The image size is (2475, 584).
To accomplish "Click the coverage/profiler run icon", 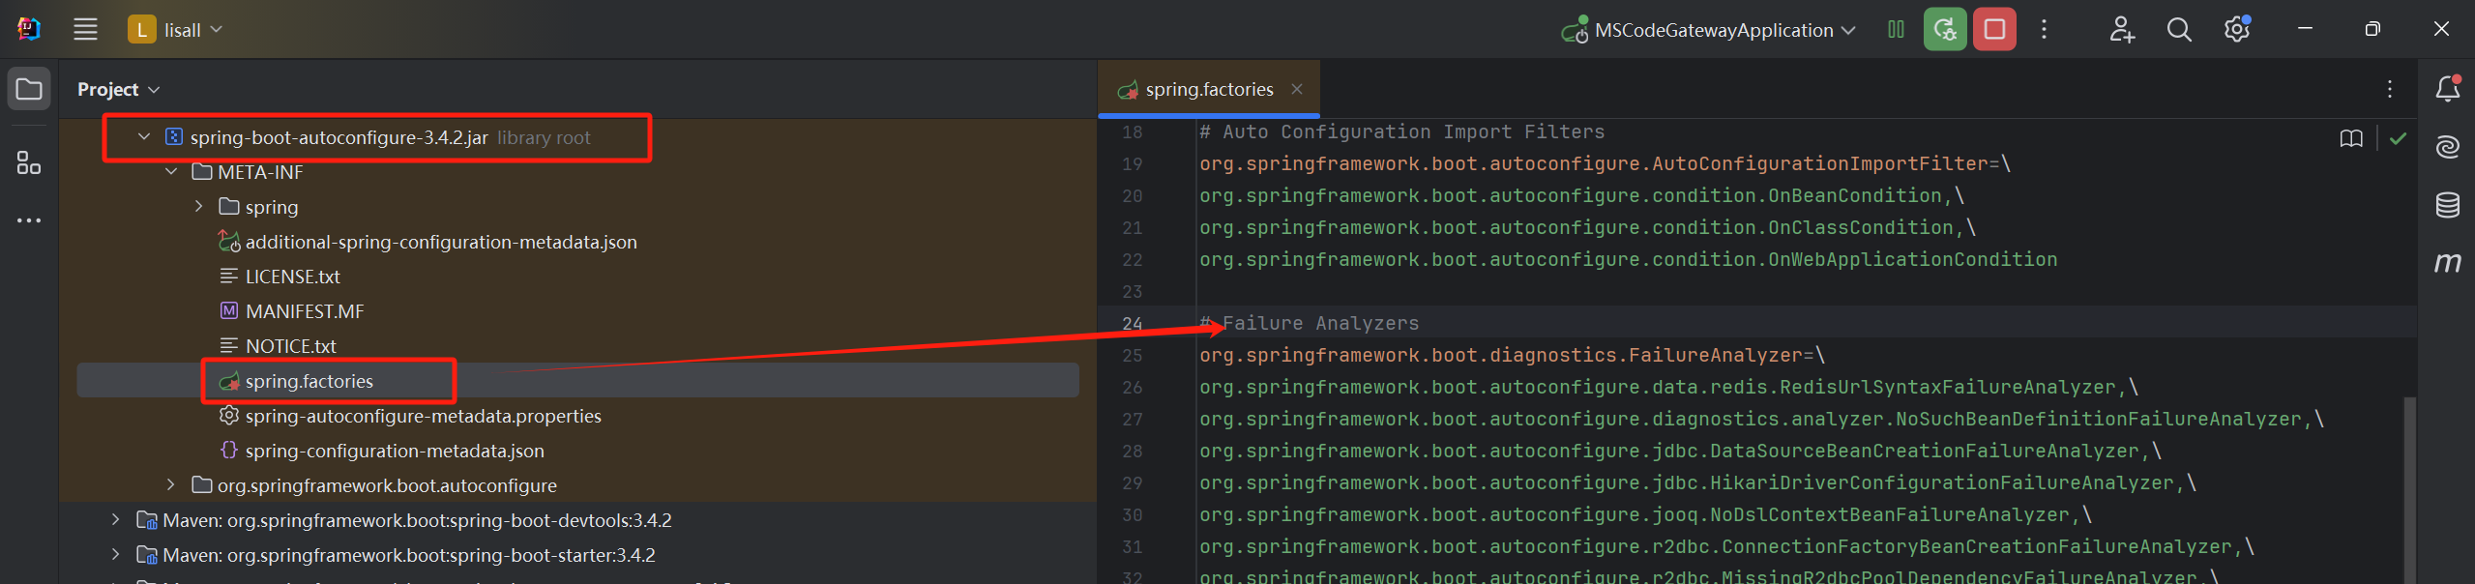I will (x=1896, y=30).
